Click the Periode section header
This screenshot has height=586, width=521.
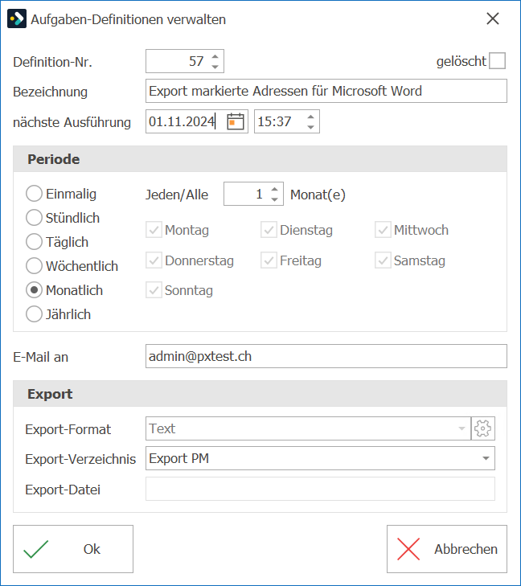click(x=260, y=159)
